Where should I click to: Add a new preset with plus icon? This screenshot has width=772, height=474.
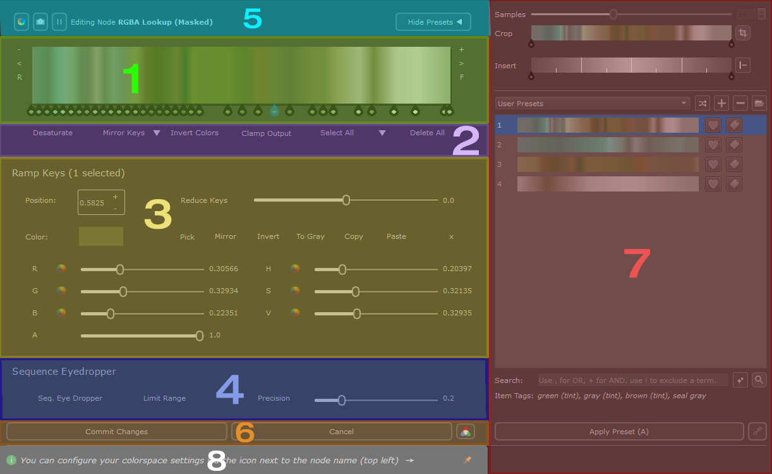point(722,104)
